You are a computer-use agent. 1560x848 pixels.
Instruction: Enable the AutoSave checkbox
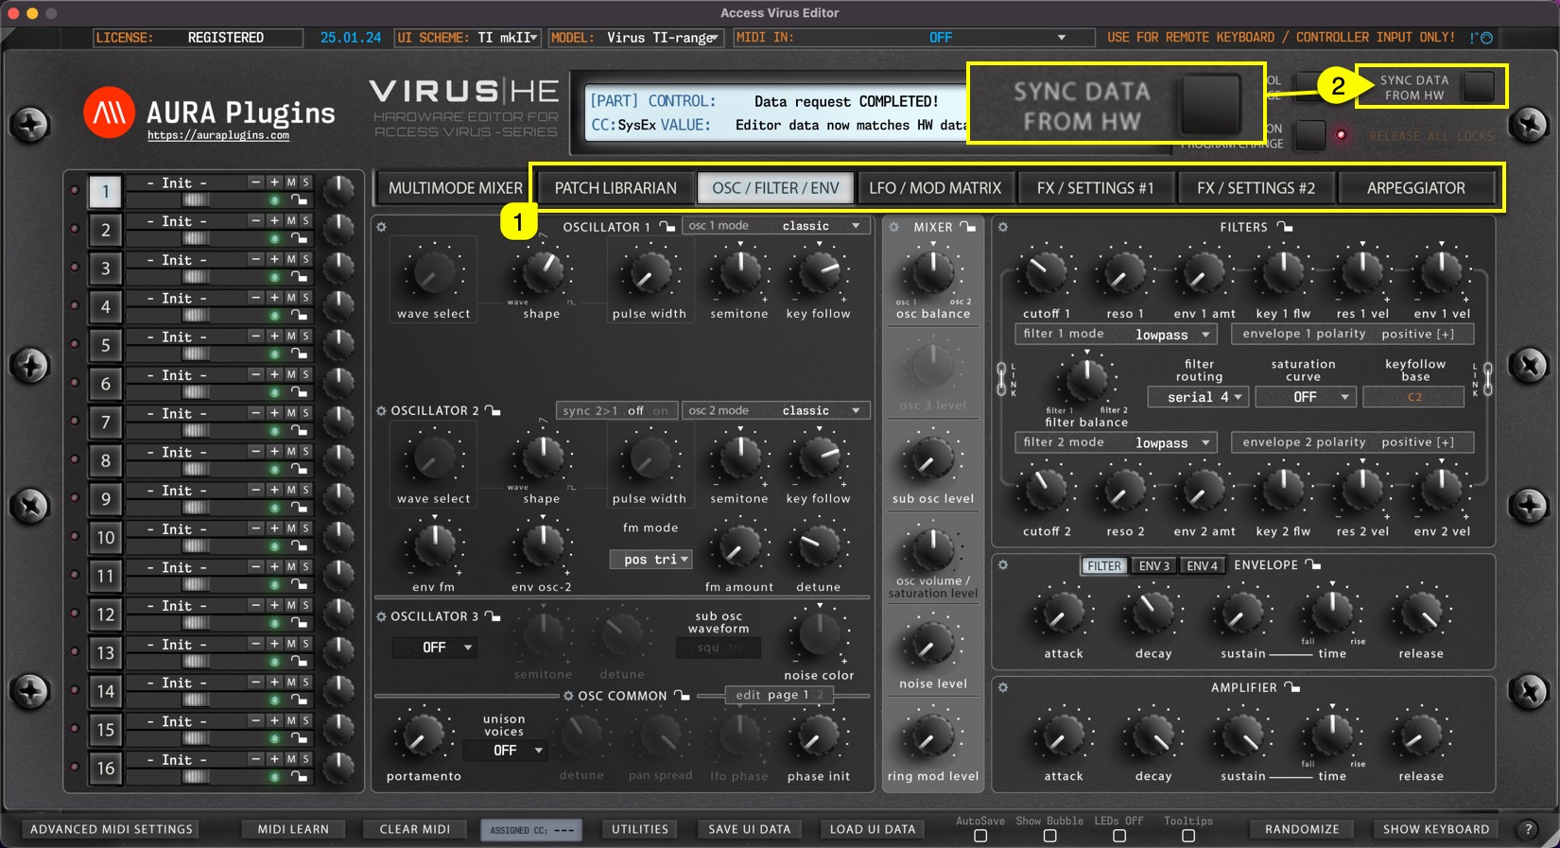980,836
